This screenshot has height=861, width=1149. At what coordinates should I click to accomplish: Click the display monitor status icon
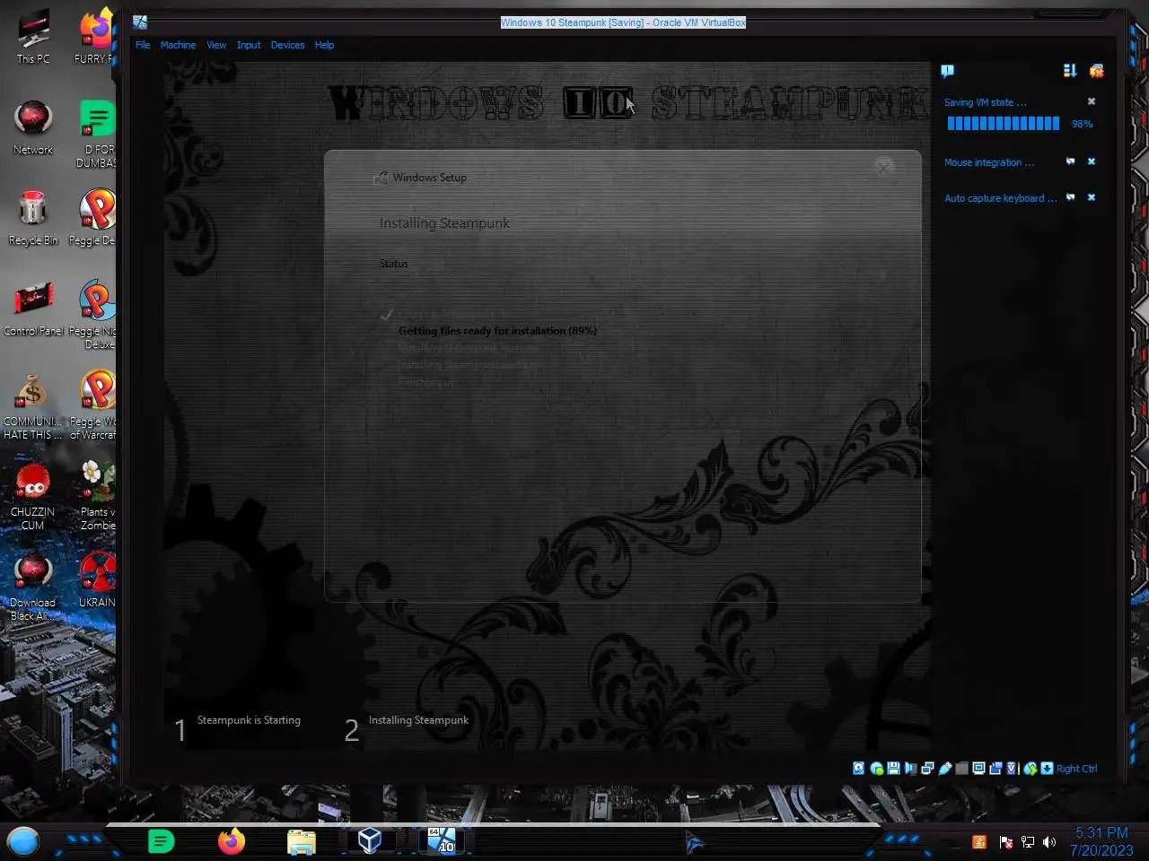pyautogui.click(x=978, y=769)
